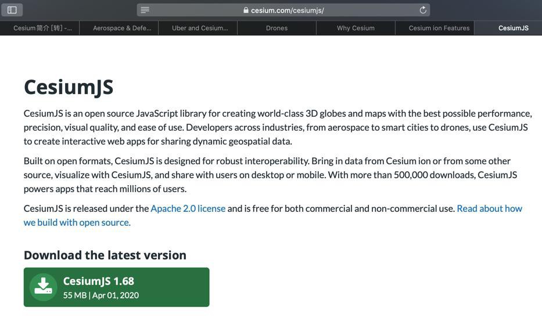
Task: Go to the Why Cesium tab
Action: click(356, 28)
